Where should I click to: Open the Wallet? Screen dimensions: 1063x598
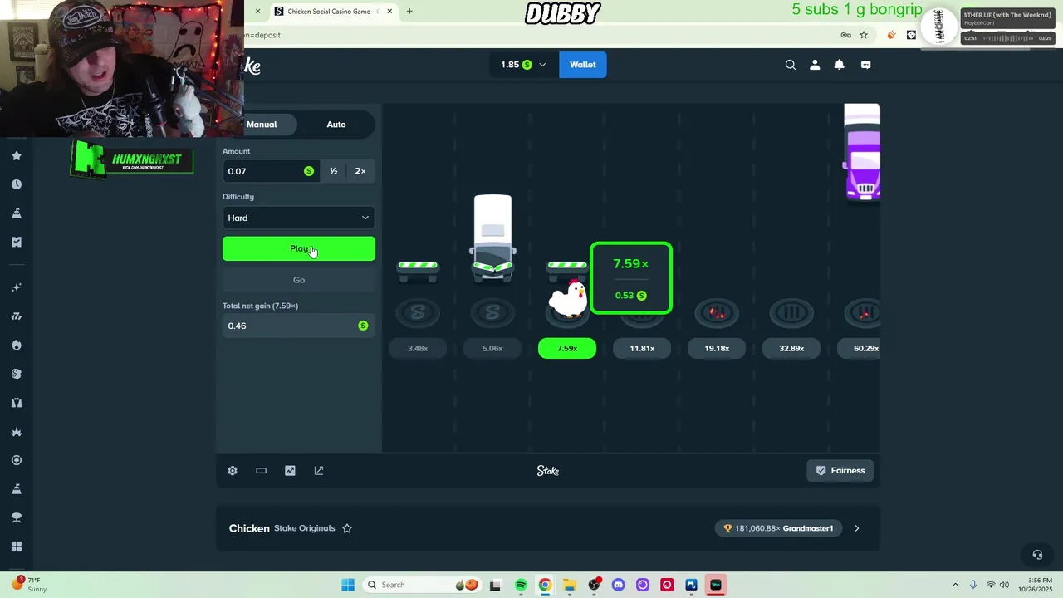(x=583, y=65)
